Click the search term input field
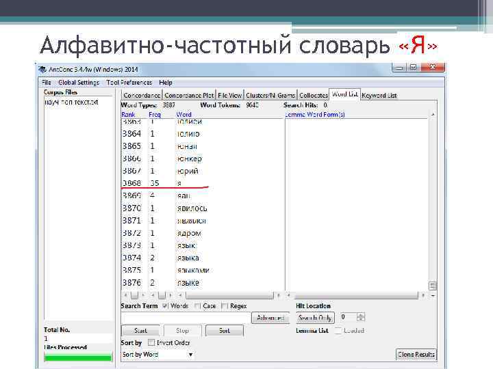Screen dimensions: 493x369 coord(186,318)
